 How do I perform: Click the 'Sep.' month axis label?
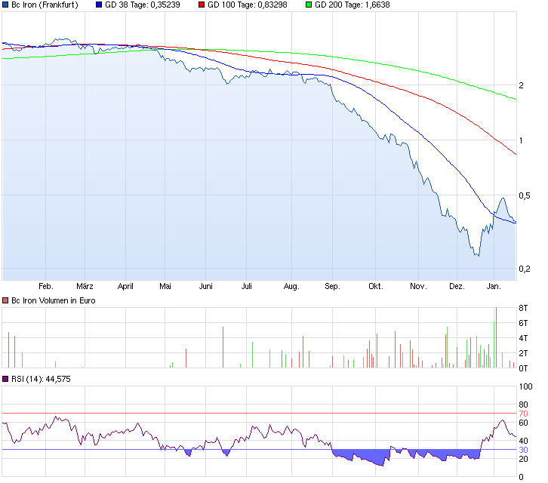pos(332,286)
